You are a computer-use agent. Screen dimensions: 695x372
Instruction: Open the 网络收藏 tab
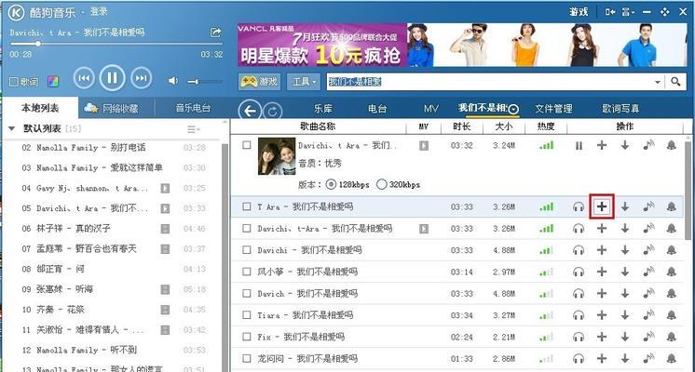click(111, 109)
